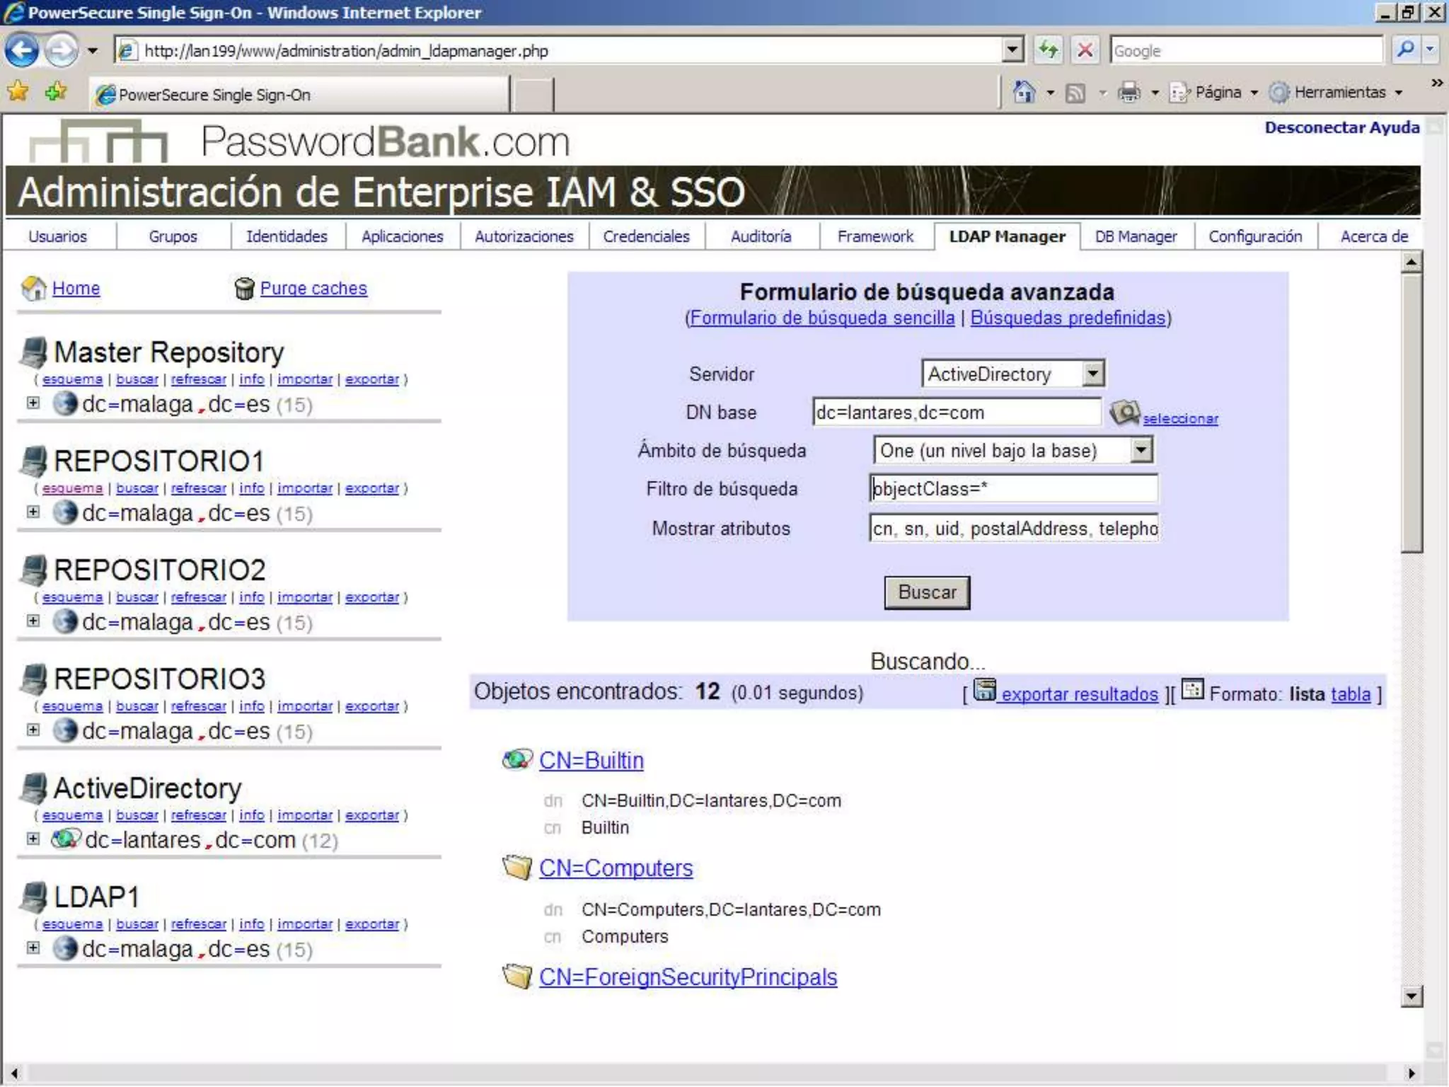Image resolution: width=1449 pixels, height=1087 pixels.
Task: Click the REPOSITORIO1 server icon
Action: [34, 461]
